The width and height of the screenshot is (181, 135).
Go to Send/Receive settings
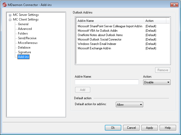(x=27, y=38)
